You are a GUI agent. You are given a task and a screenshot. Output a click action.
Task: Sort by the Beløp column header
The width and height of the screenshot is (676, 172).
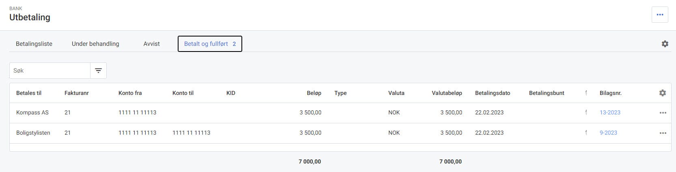click(x=314, y=93)
